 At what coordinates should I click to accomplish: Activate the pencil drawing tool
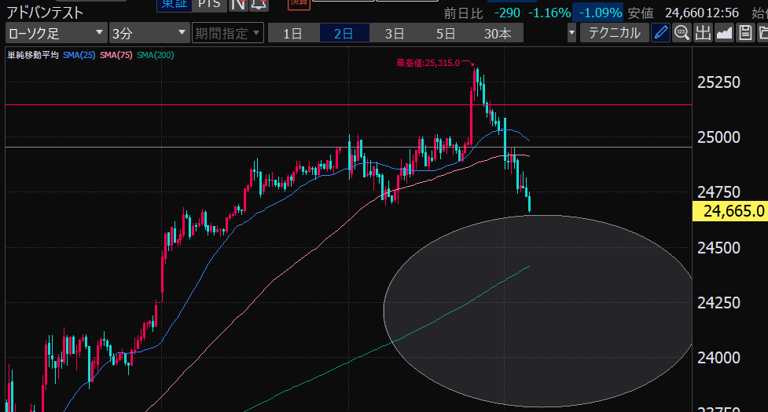[661, 33]
